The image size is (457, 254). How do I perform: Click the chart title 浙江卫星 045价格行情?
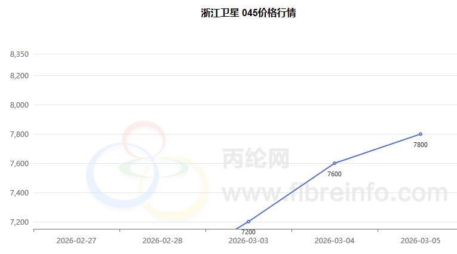[x=248, y=13]
